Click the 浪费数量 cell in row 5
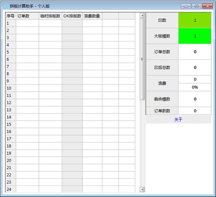Image resolution: width=216 pixels, height=197 pixels. pyautogui.click(x=92, y=52)
